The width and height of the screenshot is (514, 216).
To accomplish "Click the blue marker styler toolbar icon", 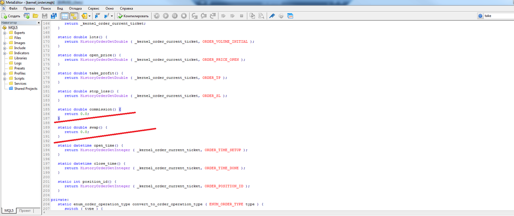I will [272, 16].
